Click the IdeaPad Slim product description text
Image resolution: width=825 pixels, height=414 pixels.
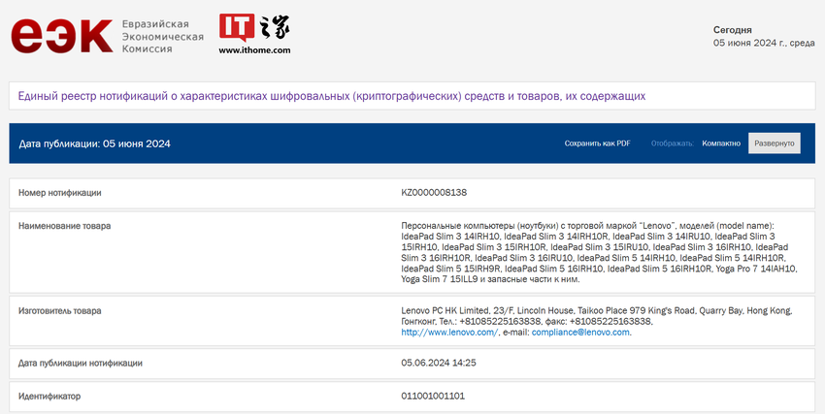[599, 252]
